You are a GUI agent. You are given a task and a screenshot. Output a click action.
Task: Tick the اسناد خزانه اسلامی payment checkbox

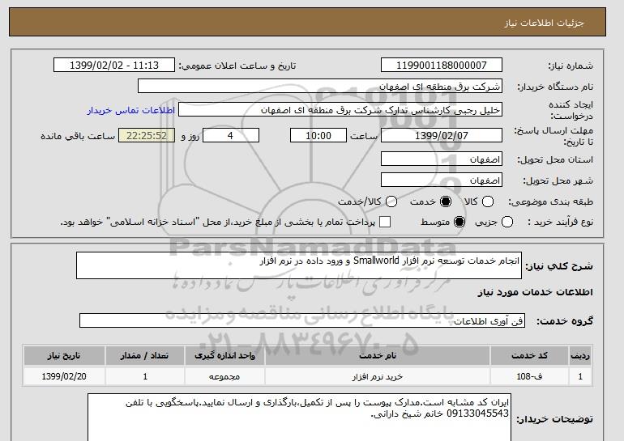pos(385,222)
